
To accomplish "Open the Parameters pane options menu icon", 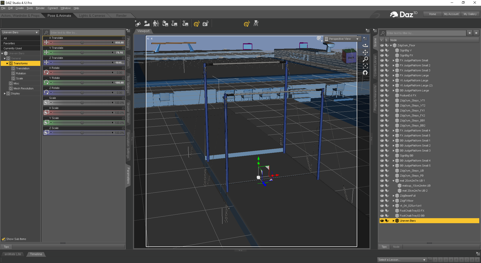I will 128,31.
